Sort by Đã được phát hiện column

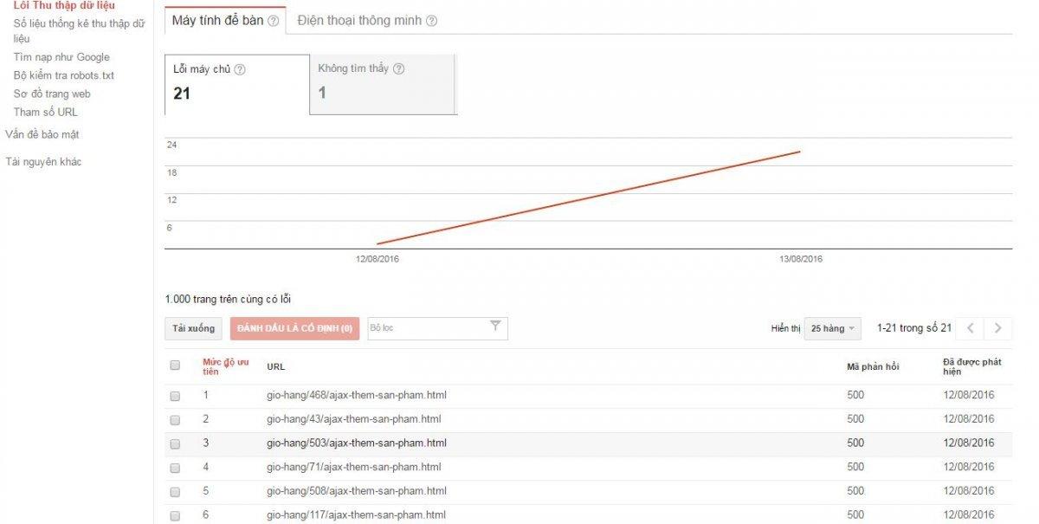(972, 366)
